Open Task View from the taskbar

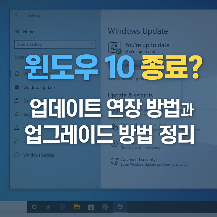click(48, 207)
